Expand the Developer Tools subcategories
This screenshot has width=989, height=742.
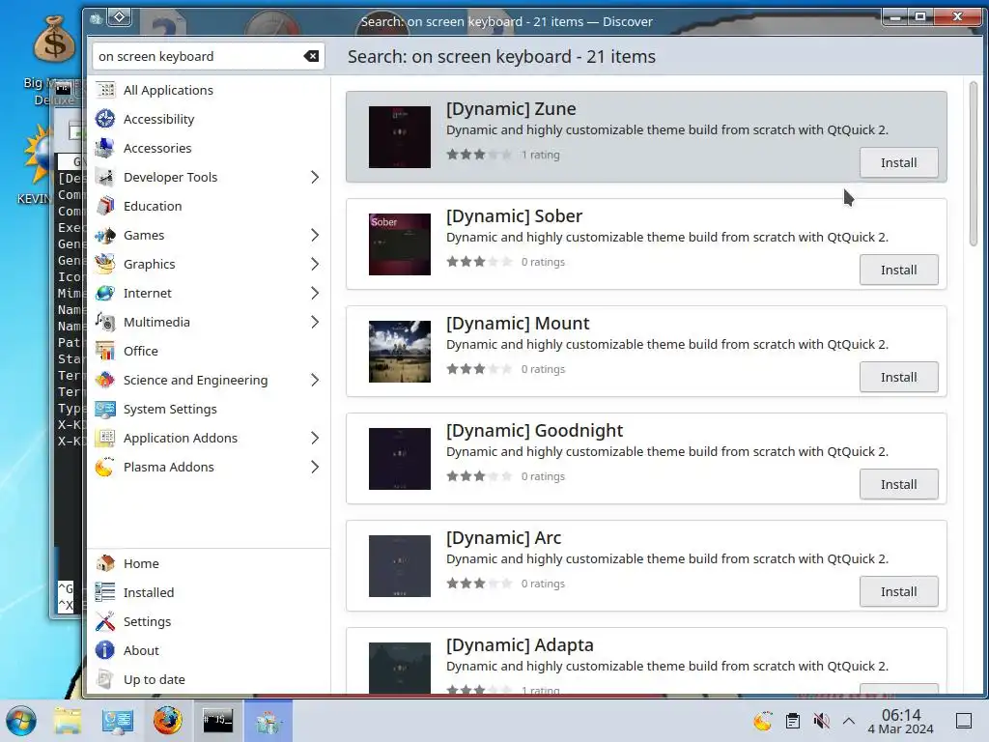point(315,178)
